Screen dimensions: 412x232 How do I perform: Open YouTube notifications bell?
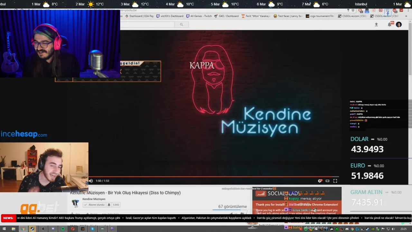(x=389, y=24)
